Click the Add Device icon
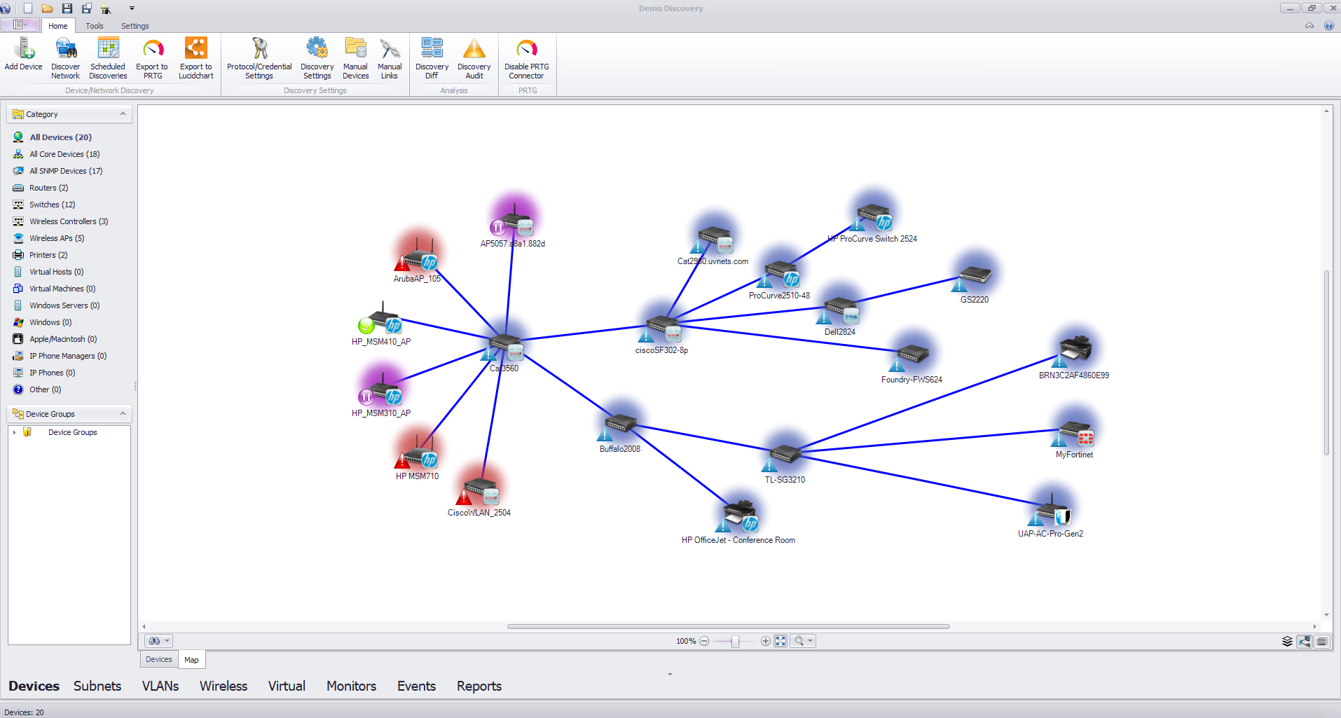1341x718 pixels. (x=23, y=57)
